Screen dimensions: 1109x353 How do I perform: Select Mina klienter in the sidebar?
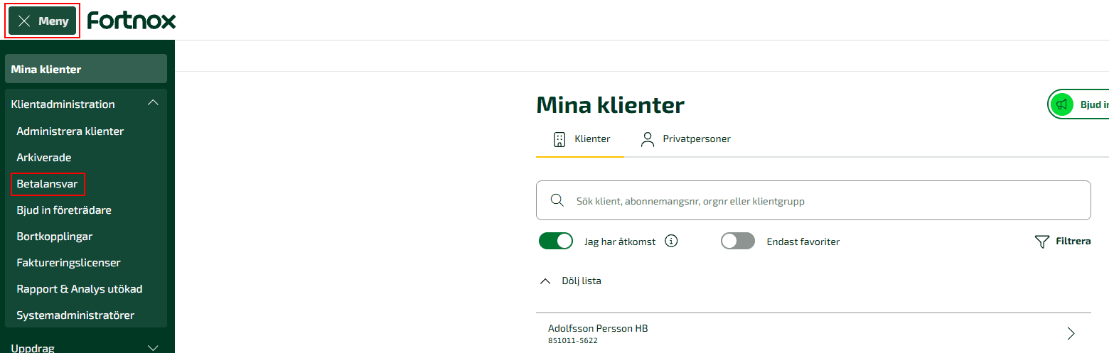86,69
